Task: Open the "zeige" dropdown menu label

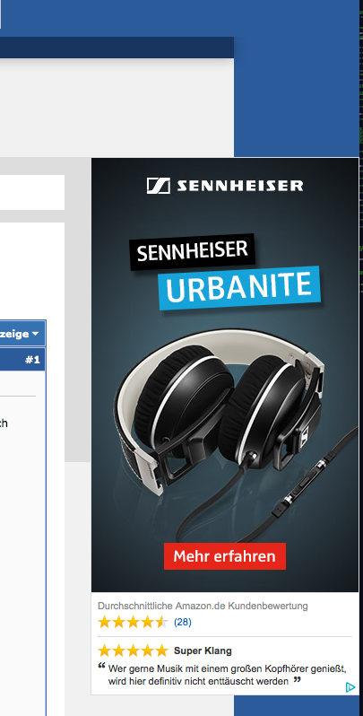Action: coord(14,334)
